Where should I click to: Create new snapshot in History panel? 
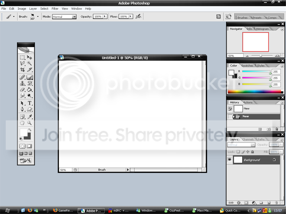coord(269,129)
